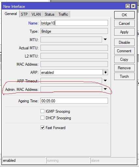Click the Cancel button

click(124, 24)
